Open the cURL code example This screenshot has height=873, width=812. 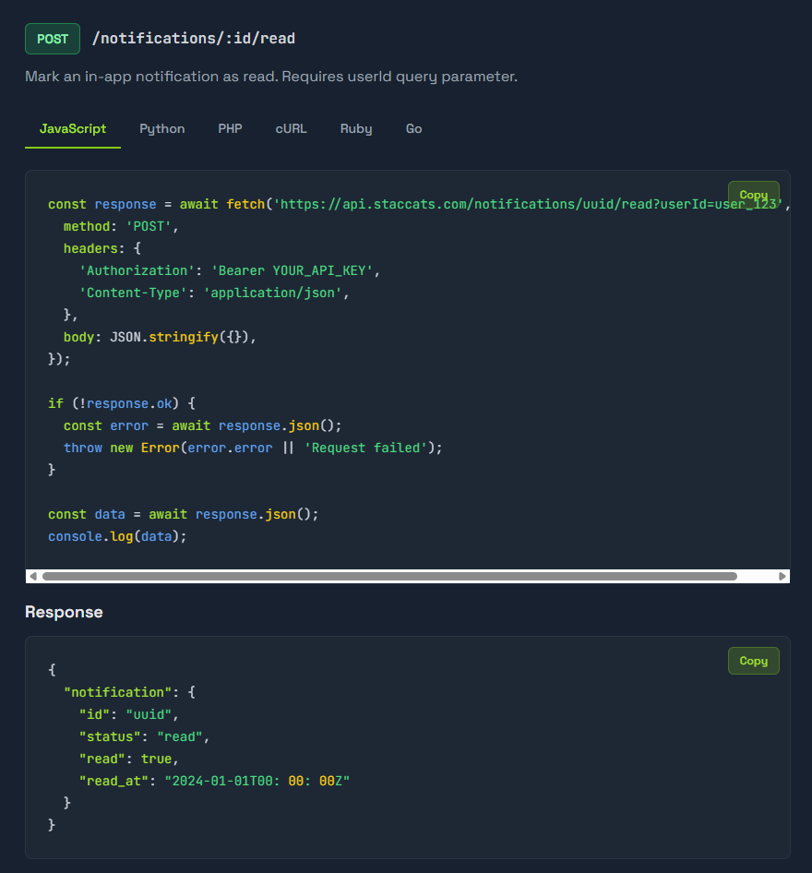tap(291, 128)
